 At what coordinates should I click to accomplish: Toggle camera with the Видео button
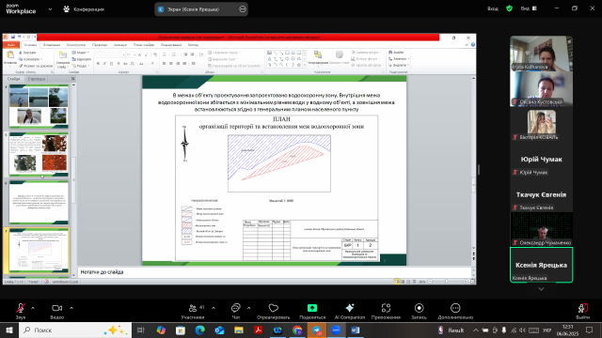(56, 311)
